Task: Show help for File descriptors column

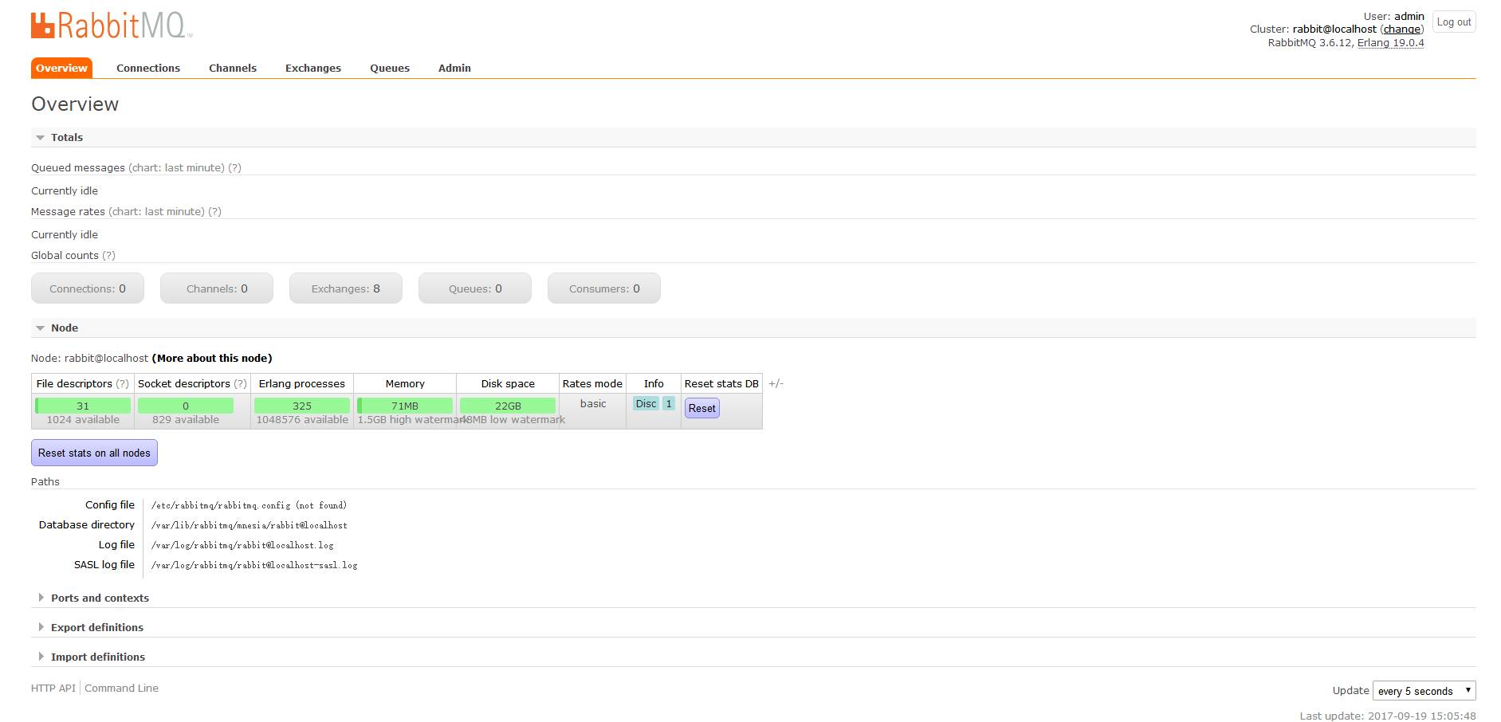Action: coord(122,383)
